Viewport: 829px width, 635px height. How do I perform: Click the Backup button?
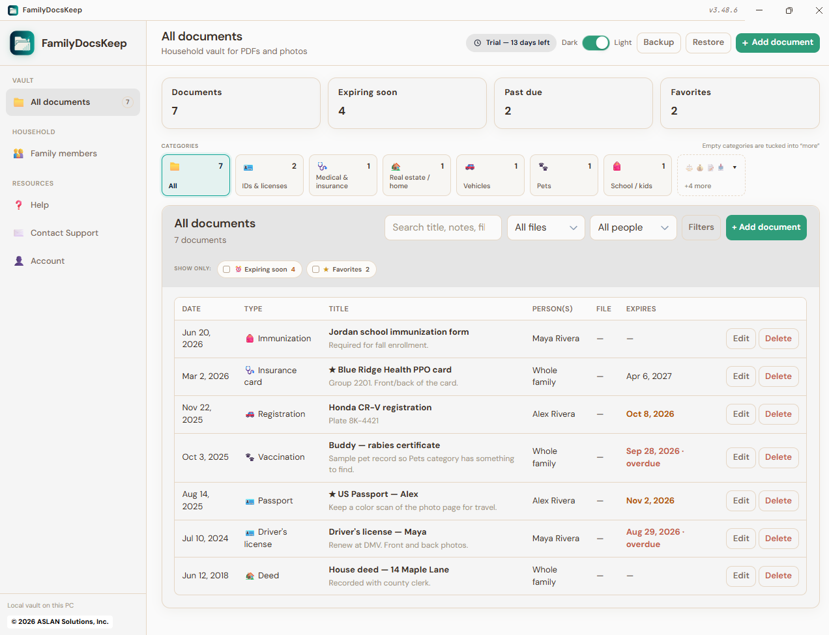pos(659,43)
